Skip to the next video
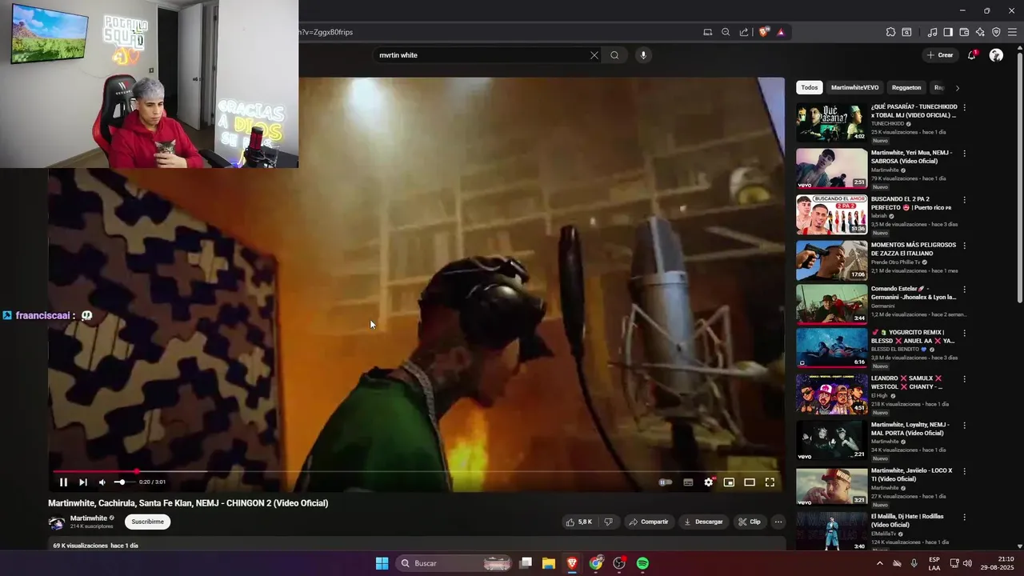This screenshot has width=1024, height=576. pos(82,482)
